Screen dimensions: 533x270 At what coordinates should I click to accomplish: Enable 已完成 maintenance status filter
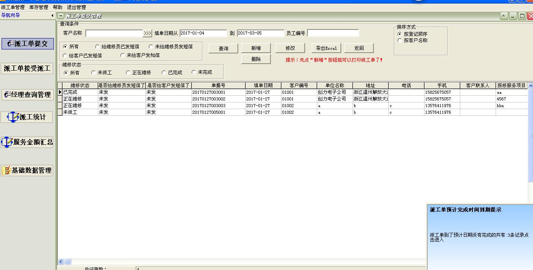click(x=163, y=72)
